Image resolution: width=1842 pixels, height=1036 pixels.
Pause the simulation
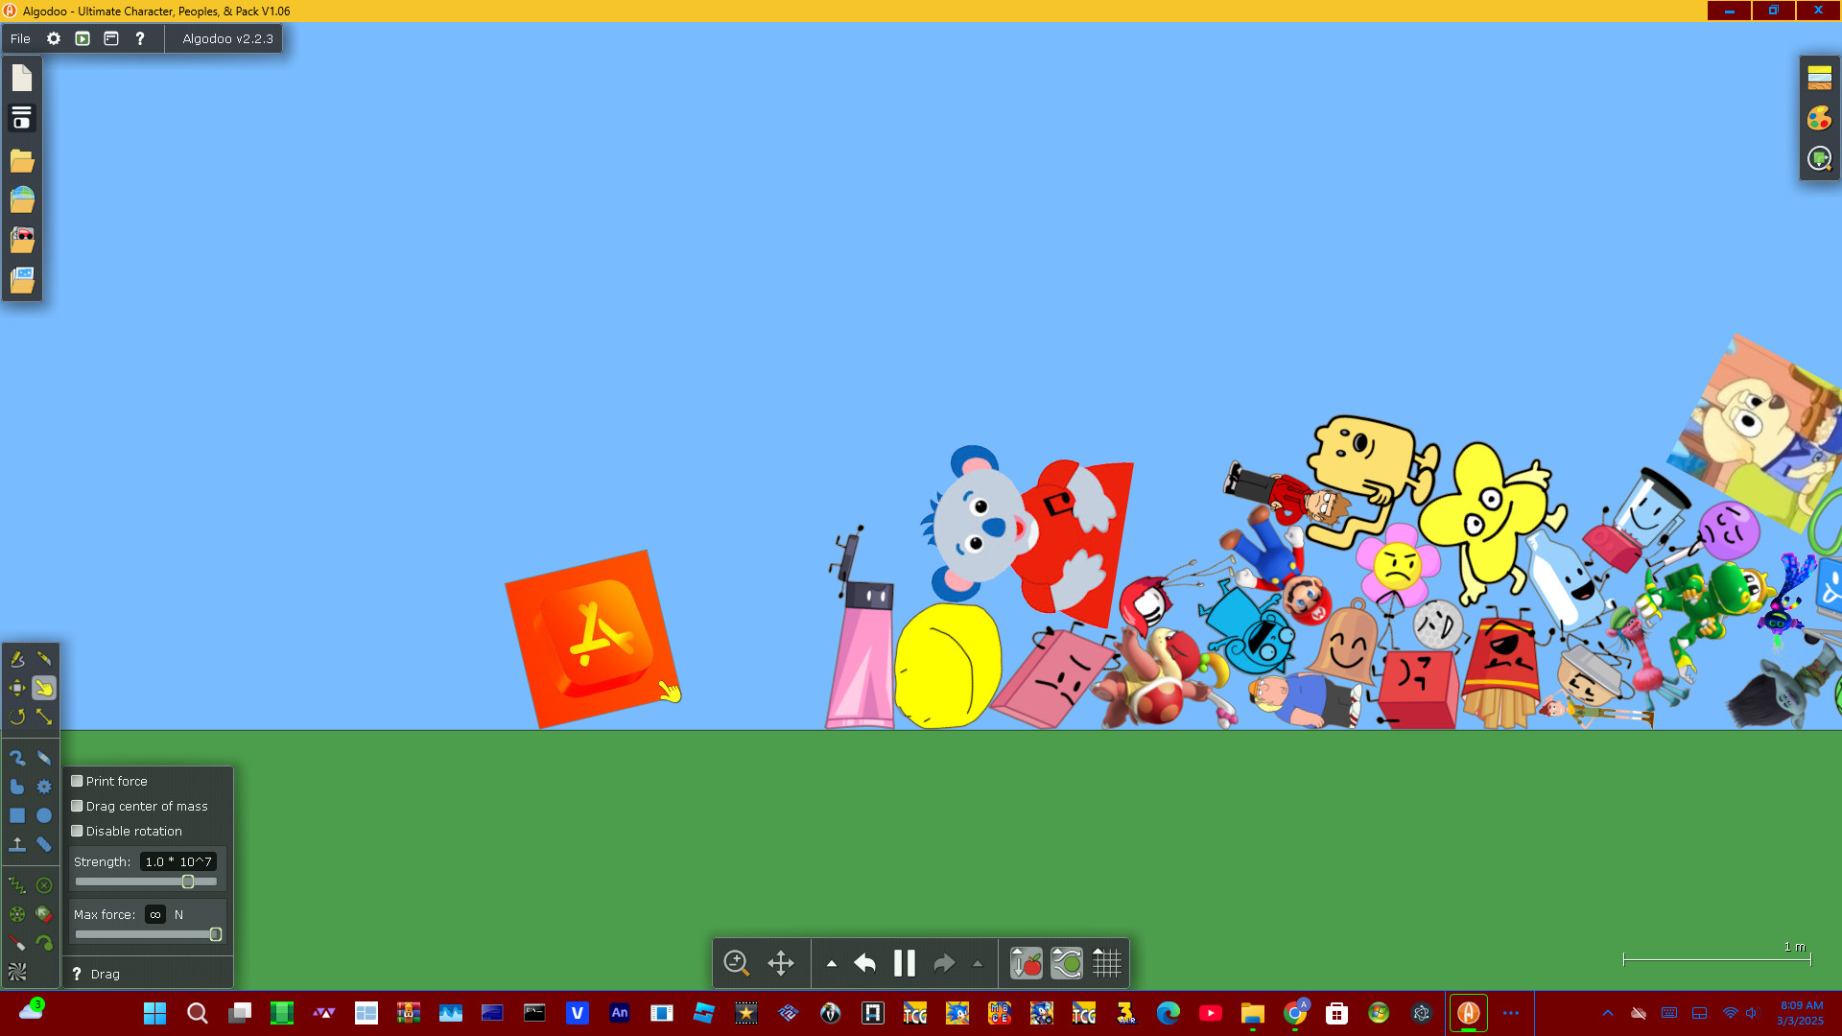point(904,963)
